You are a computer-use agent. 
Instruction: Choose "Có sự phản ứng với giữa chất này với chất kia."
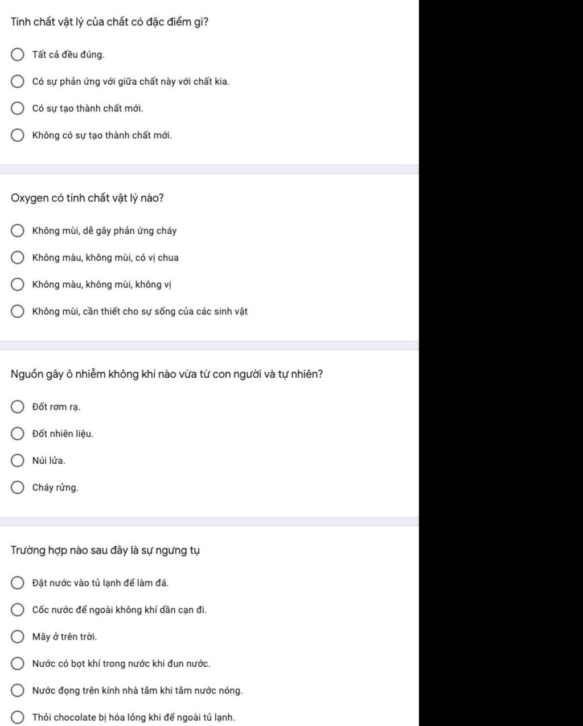coord(18,81)
